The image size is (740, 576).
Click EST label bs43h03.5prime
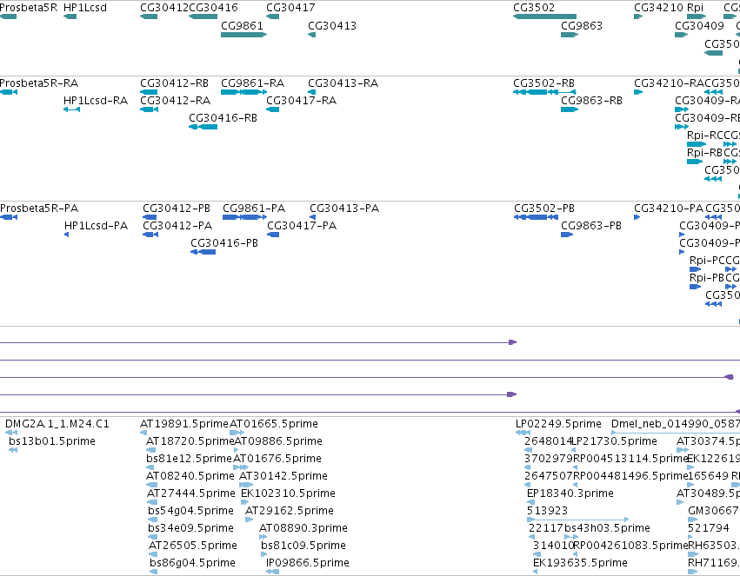click(607, 528)
